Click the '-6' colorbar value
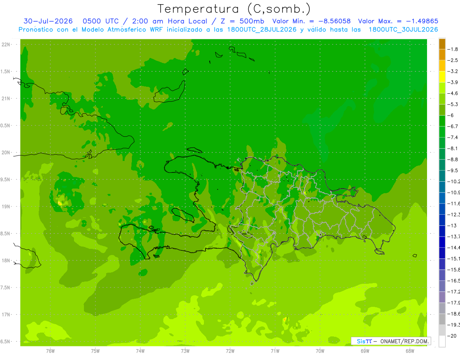 450,115
